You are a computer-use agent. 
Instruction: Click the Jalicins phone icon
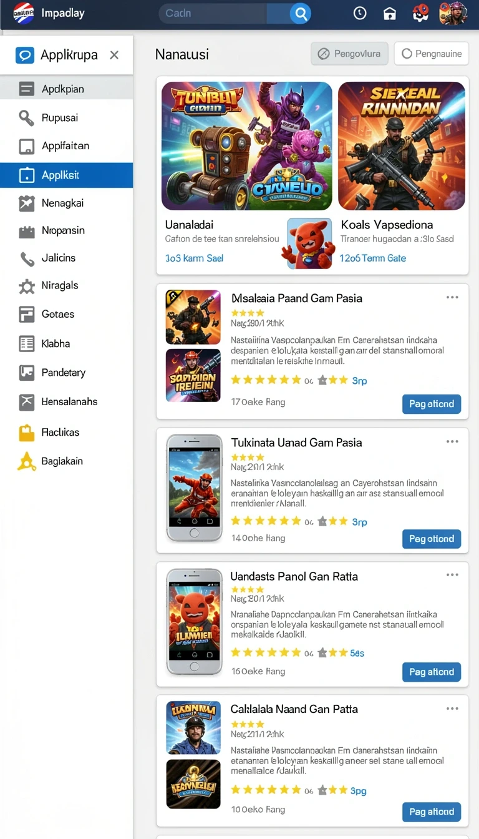pyautogui.click(x=27, y=258)
